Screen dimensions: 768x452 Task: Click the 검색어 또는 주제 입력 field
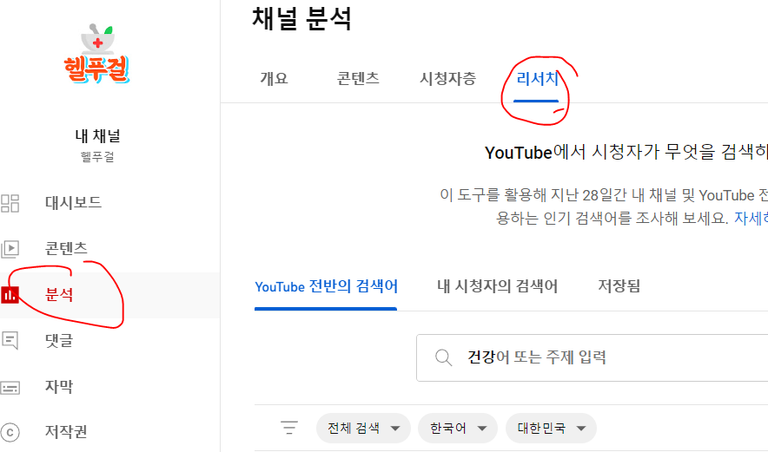[x=593, y=357]
